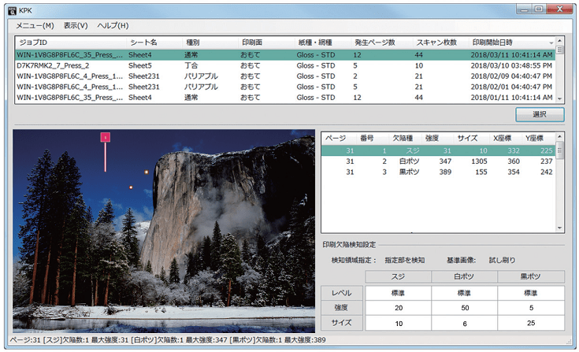Select defect row 1 スジ
579x352 pixels.
coord(438,150)
